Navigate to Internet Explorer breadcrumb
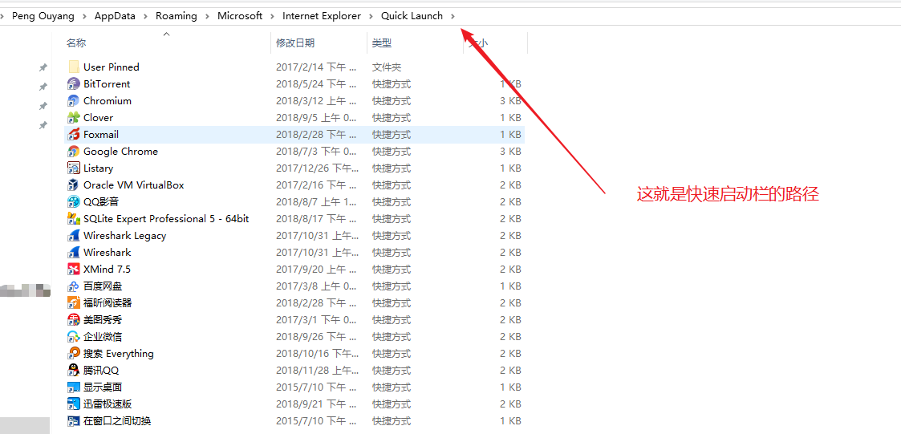Screen dimensions: 901x434 tap(322, 16)
